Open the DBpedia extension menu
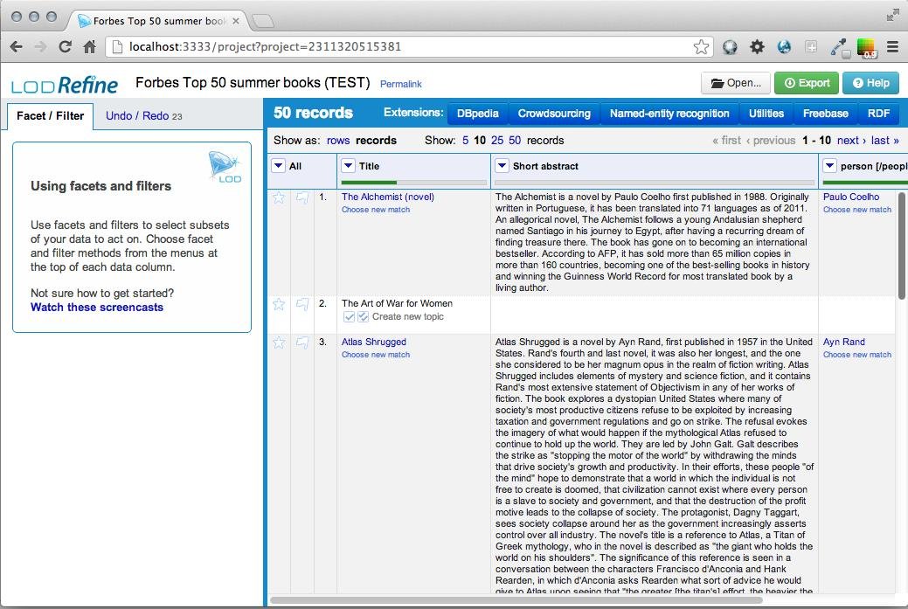 pyautogui.click(x=478, y=114)
